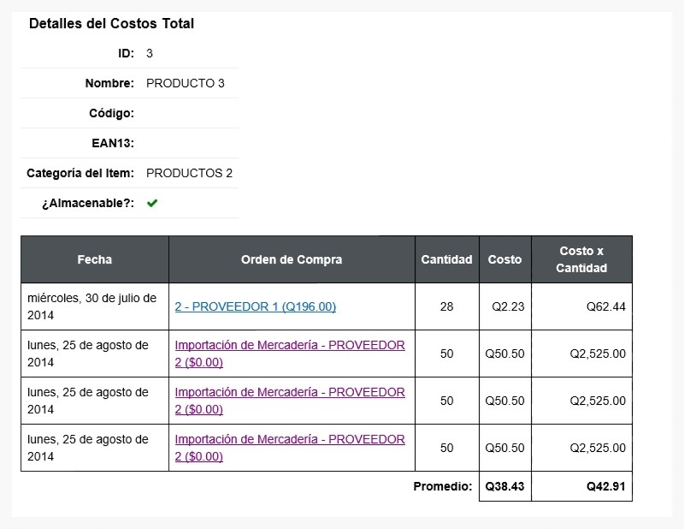
Task: Click the date miércoles, 30 de julio de 2014
Action: [92, 306]
